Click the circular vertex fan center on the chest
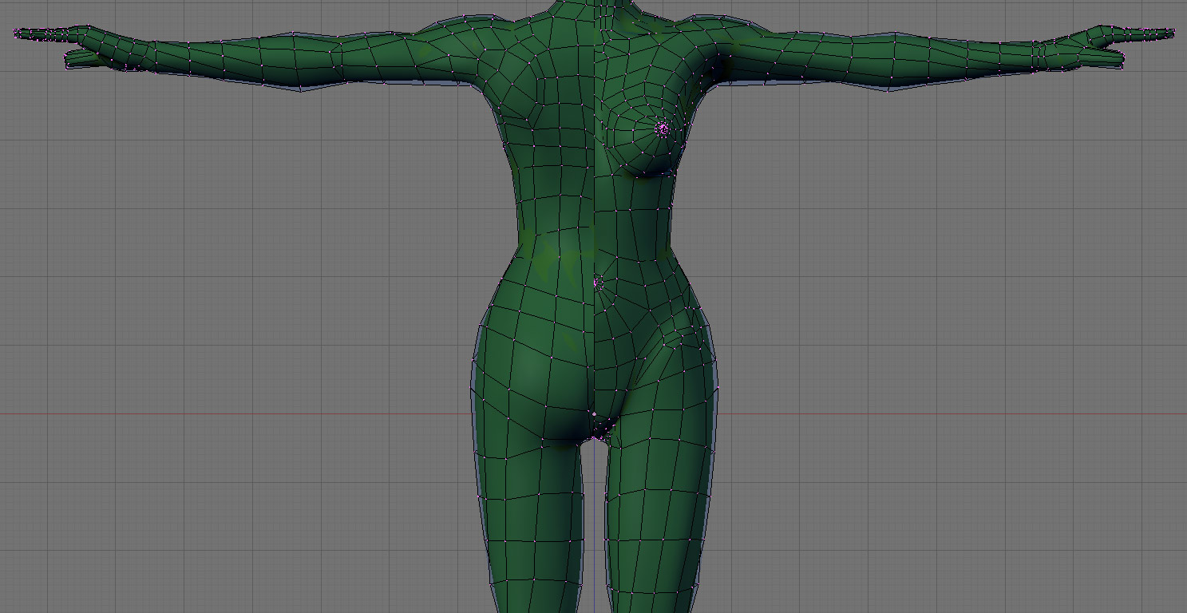Viewport: 1187px width, 613px height. [662, 129]
